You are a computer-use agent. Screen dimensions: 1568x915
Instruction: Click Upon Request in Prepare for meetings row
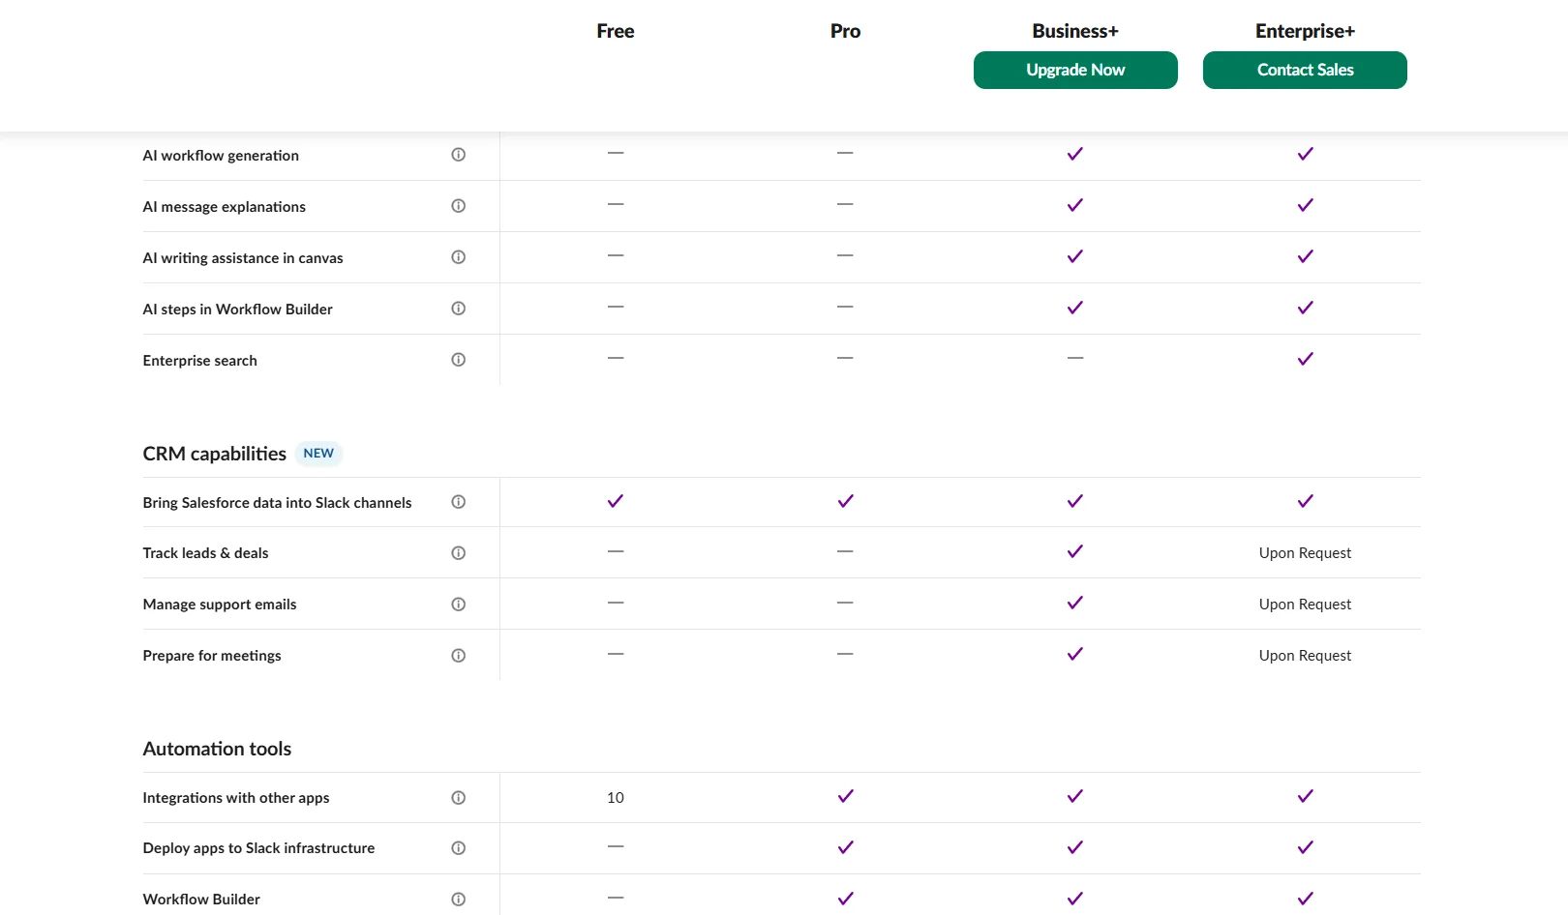pos(1305,656)
